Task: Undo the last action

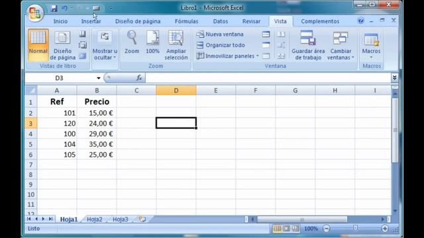Action: [64, 8]
